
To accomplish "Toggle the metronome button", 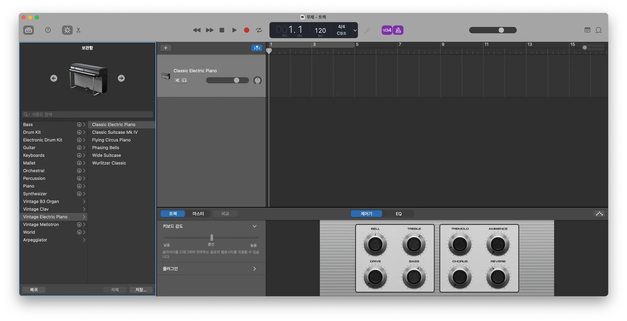I will (x=398, y=30).
